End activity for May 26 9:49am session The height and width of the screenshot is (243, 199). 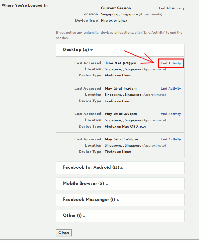click(x=171, y=88)
